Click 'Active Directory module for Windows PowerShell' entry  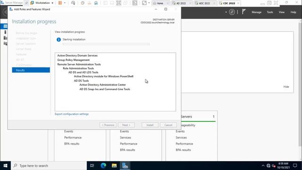(104, 76)
